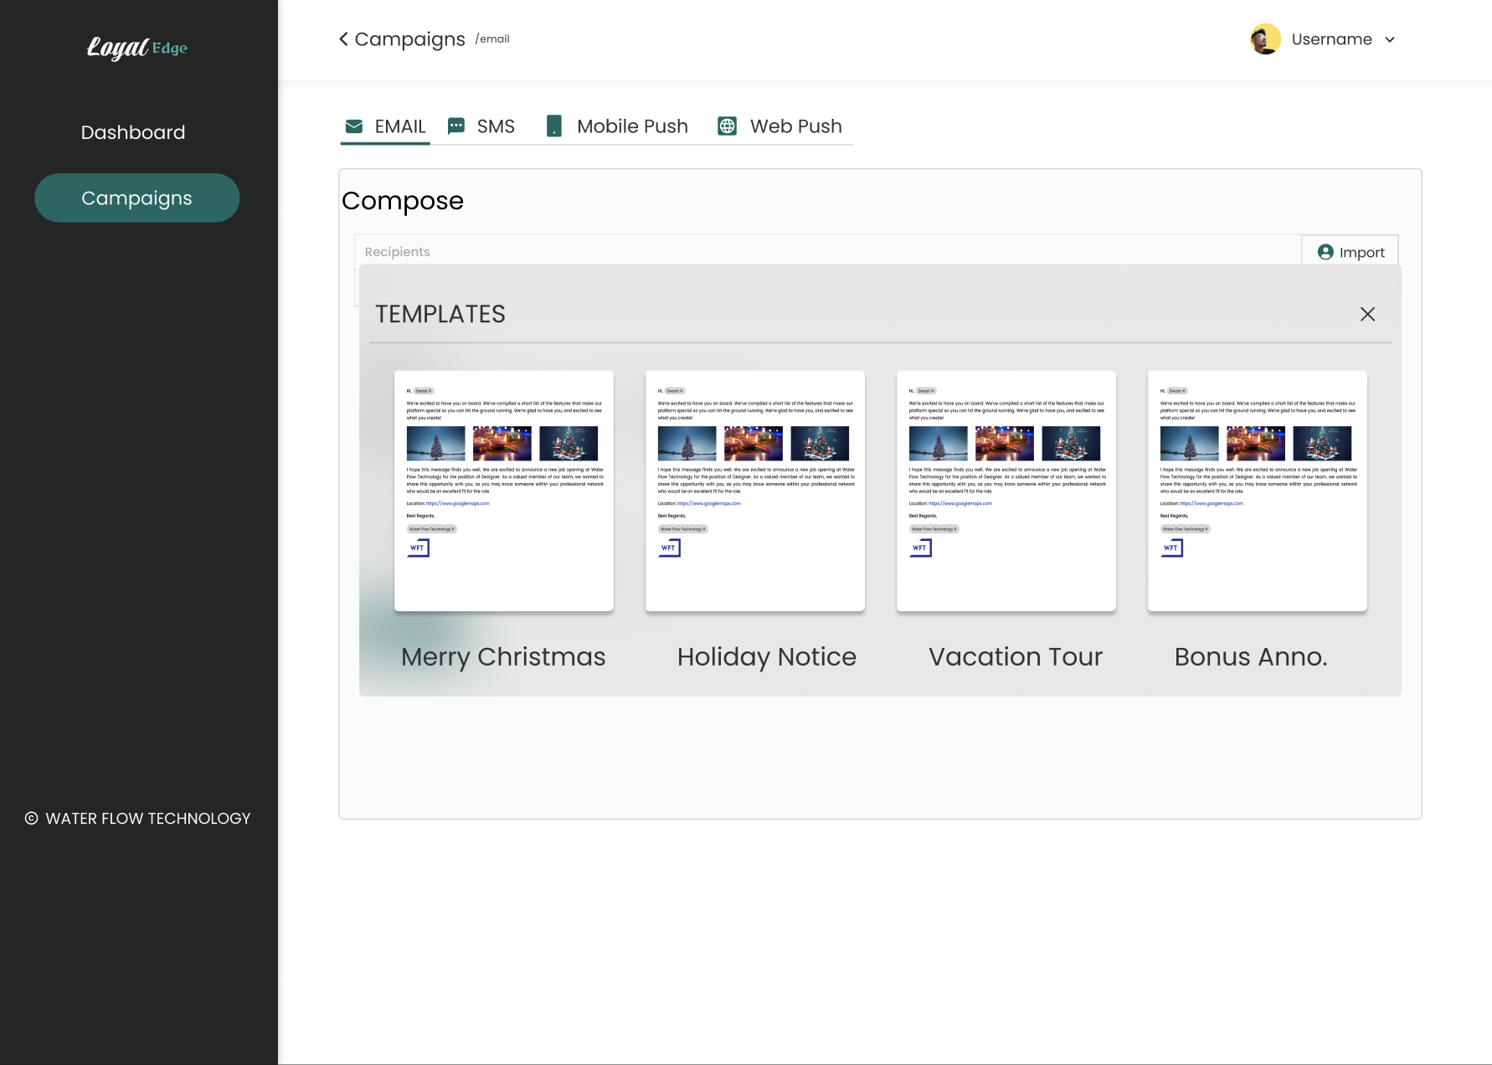The height and width of the screenshot is (1065, 1492).
Task: Click the Web Push globe icon
Action: (728, 126)
